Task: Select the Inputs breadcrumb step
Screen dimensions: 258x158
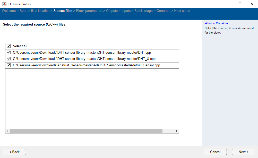Action: click(126, 11)
